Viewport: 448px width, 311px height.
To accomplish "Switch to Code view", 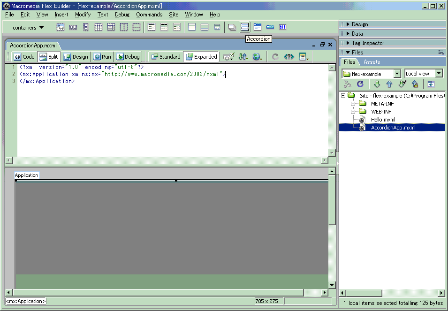I will click(24, 57).
